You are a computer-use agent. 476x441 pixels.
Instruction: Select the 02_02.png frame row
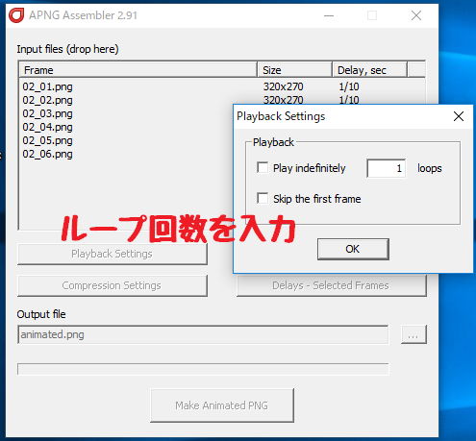(x=222, y=100)
